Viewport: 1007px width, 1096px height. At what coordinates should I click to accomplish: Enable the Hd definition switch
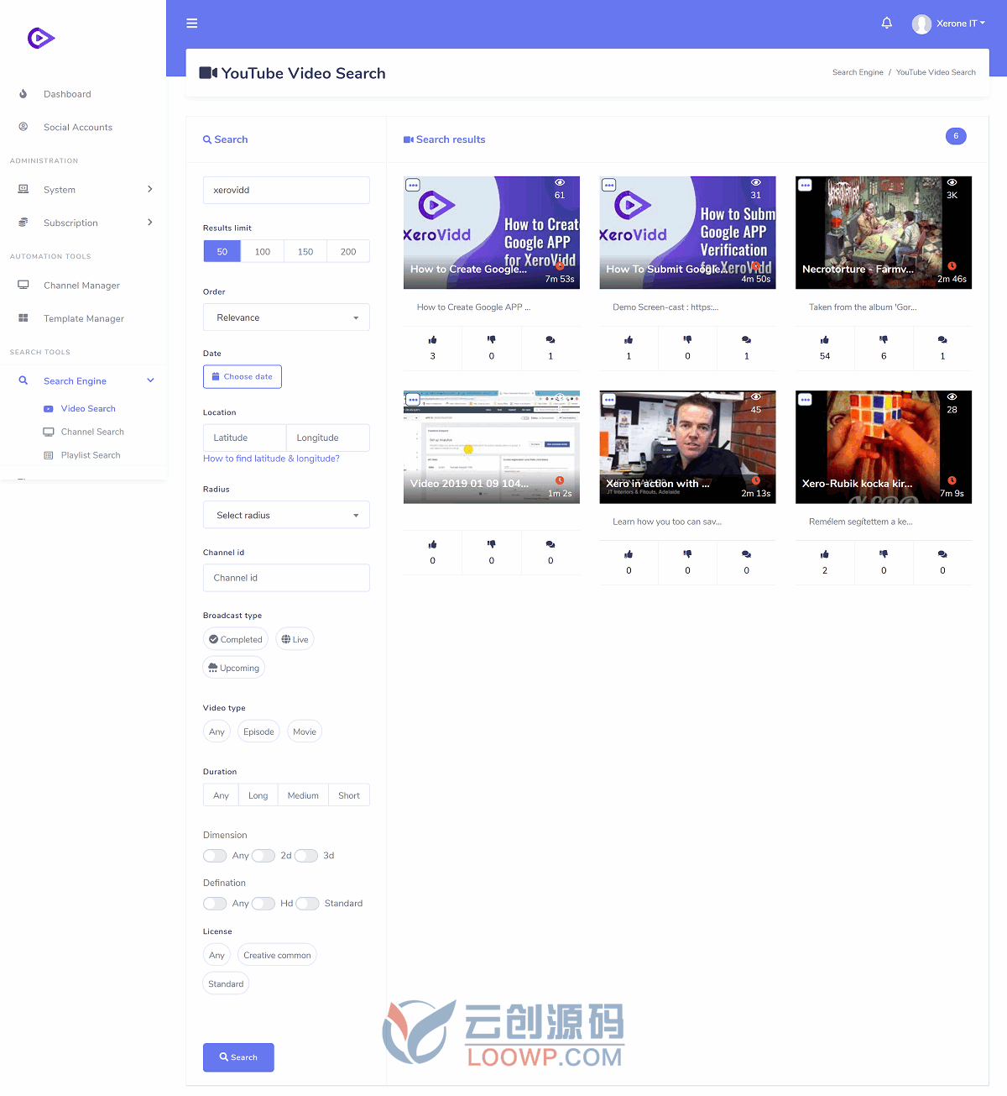[x=263, y=904]
